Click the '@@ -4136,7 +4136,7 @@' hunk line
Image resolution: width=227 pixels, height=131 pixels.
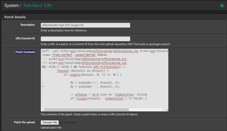(x=84, y=67)
